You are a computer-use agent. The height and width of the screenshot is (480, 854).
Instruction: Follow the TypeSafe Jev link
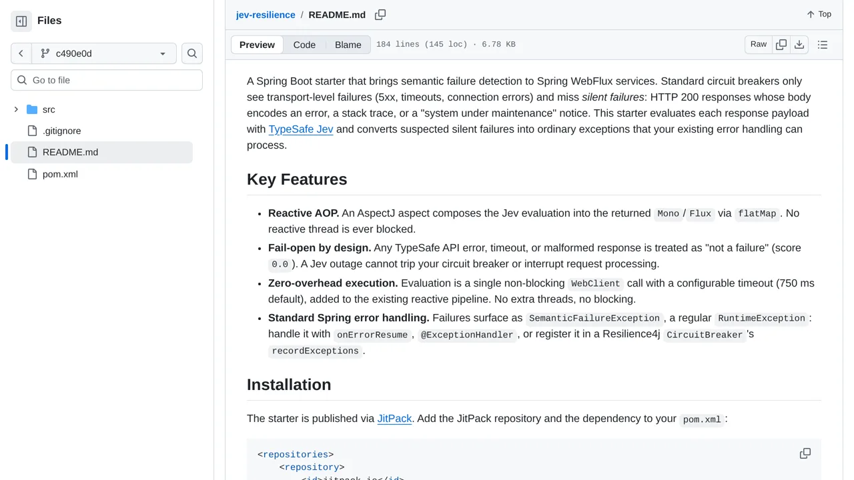click(301, 129)
